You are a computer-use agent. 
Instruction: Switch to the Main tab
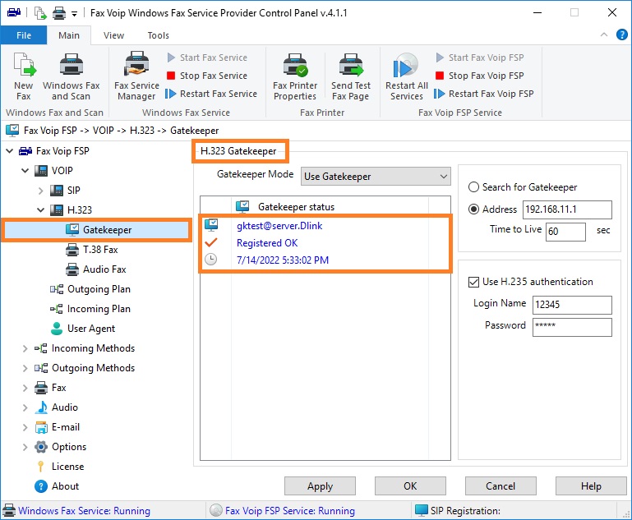69,35
